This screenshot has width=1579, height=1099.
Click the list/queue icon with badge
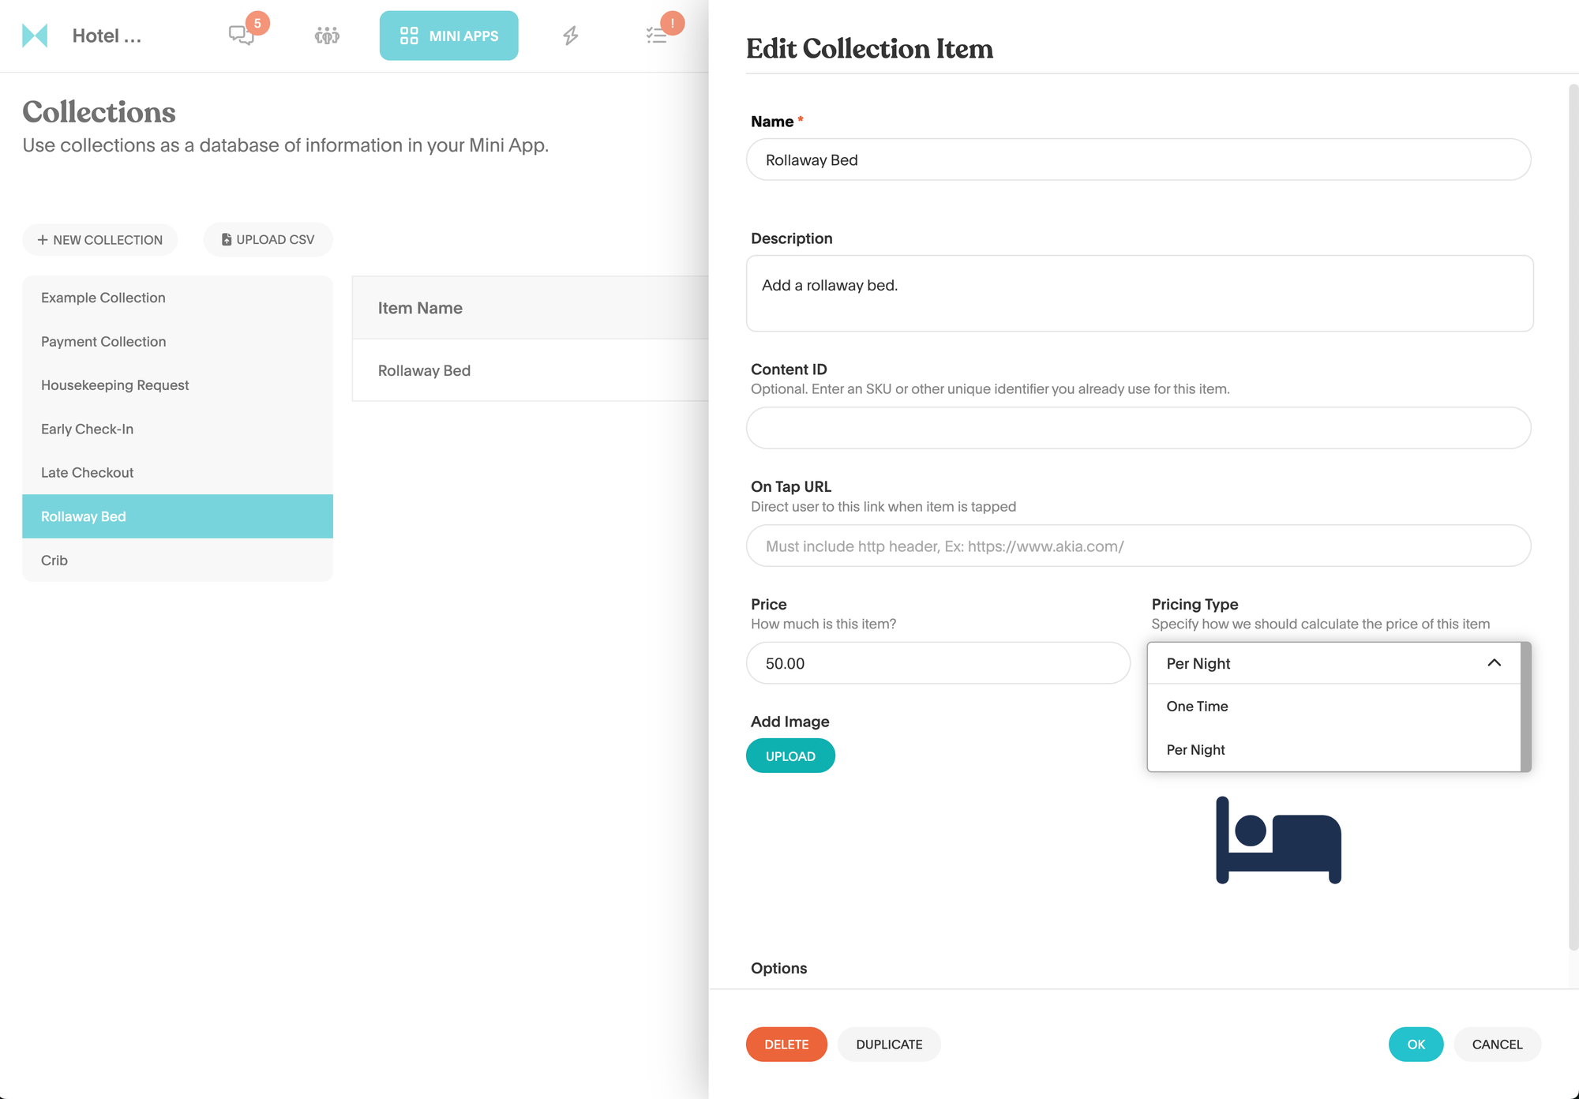click(x=658, y=35)
